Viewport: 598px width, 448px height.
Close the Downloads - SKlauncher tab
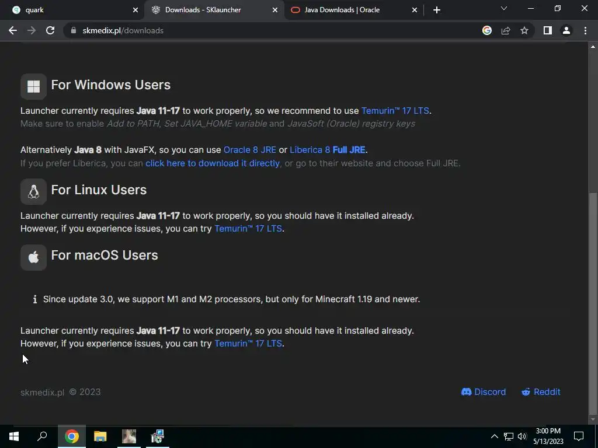click(275, 10)
